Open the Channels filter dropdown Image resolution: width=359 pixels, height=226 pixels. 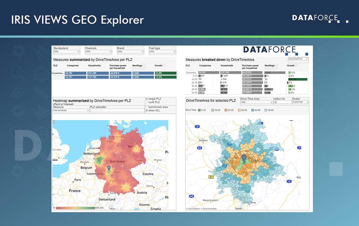[98, 52]
